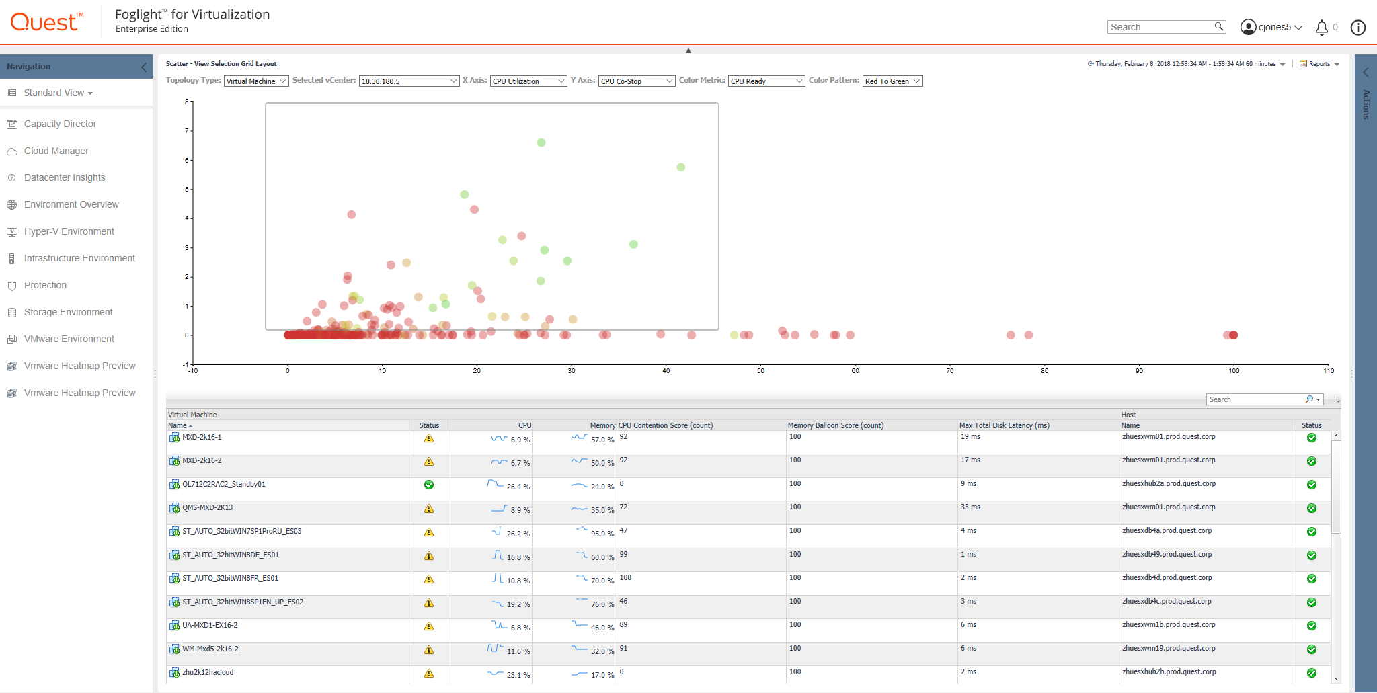This screenshot has height=693, width=1377.
Task: Click the table customizer icon
Action: (1337, 399)
